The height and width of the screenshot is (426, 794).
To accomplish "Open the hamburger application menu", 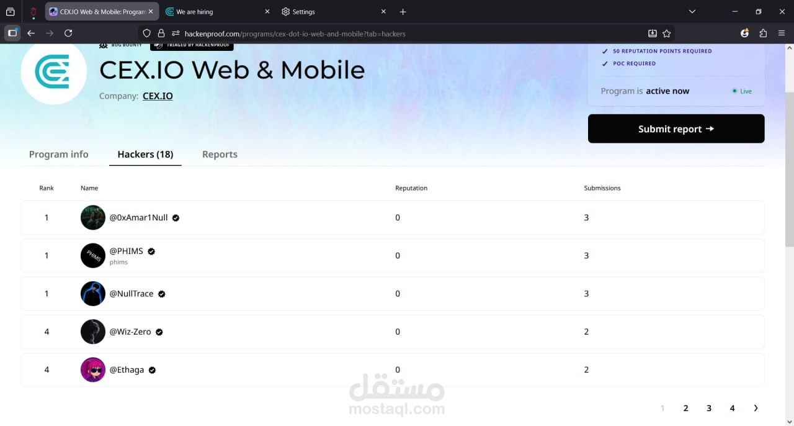I will (782, 33).
